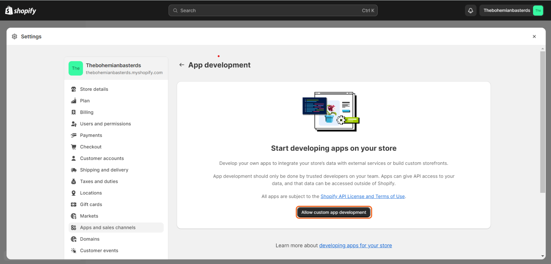551x264 pixels.
Task: Open developing apps for your store link
Action: click(355, 246)
